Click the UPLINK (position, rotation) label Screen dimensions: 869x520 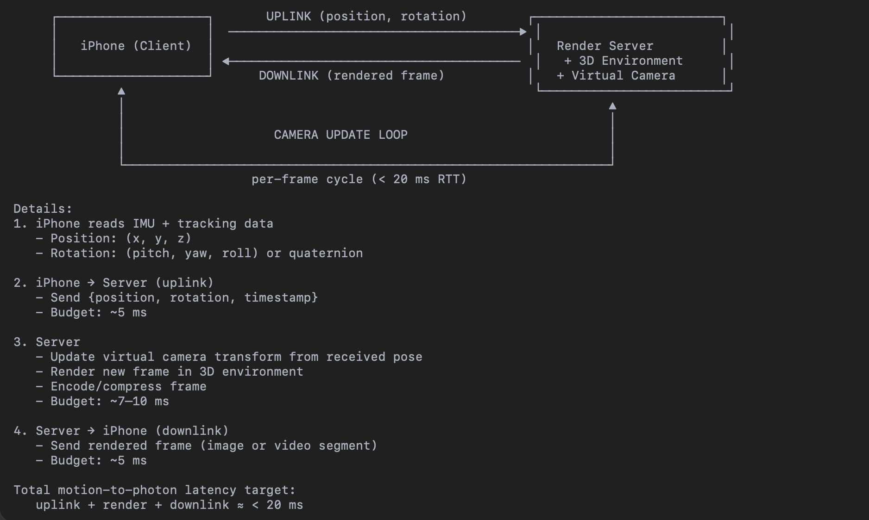coord(366,16)
